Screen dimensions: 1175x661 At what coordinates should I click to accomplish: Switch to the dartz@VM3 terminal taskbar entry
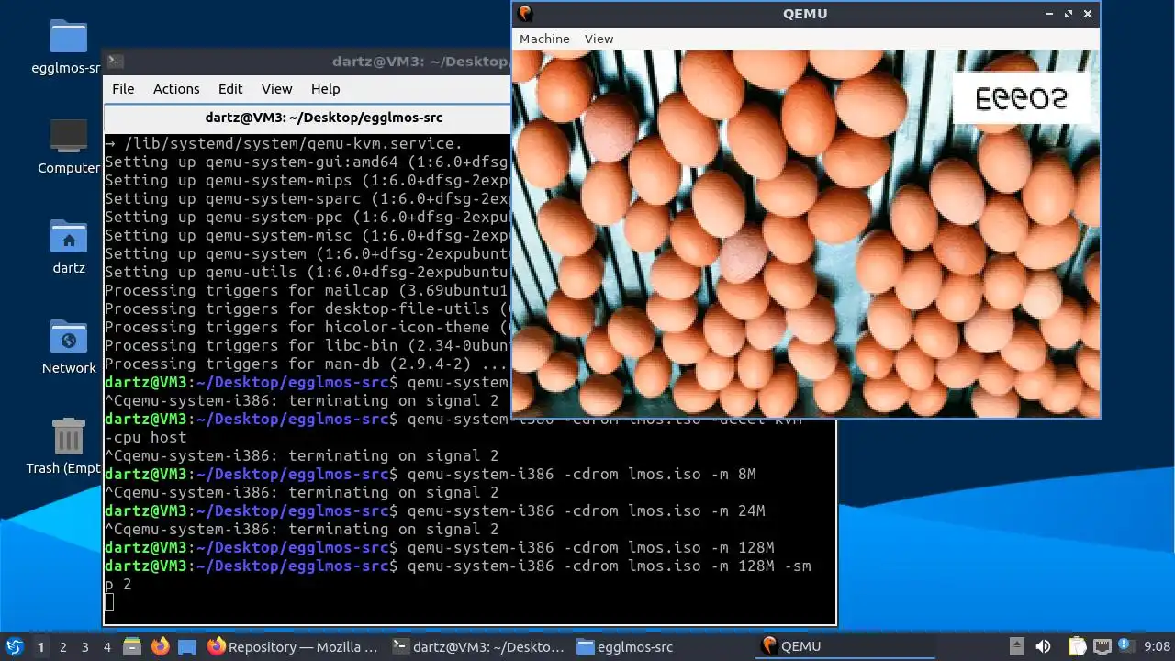[478, 646]
